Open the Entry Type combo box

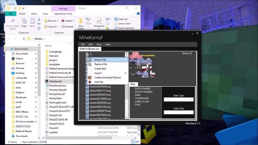(x=179, y=99)
